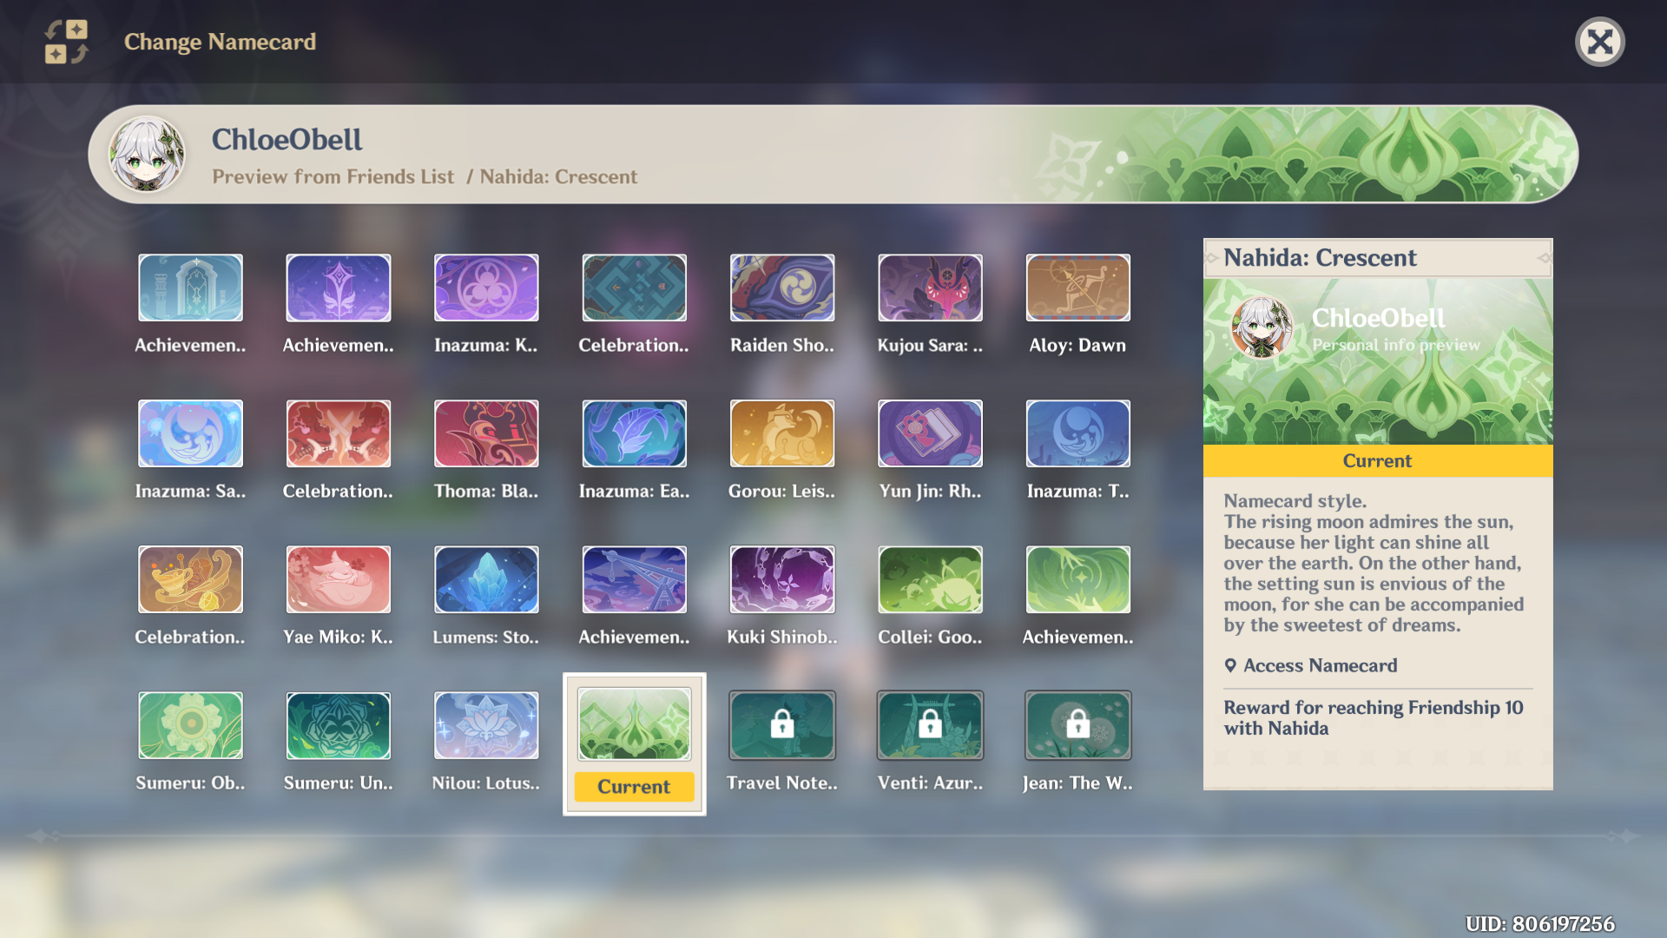Choose the Yun Jin: Rhyme namecard
Viewport: 1667px width, 938px height.
pos(930,433)
